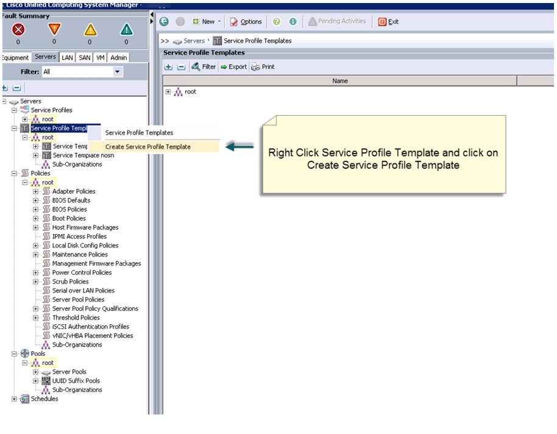Screen dimensions: 557x434
Task: Select Create Service Profile Template menu entry
Action: tap(147, 146)
